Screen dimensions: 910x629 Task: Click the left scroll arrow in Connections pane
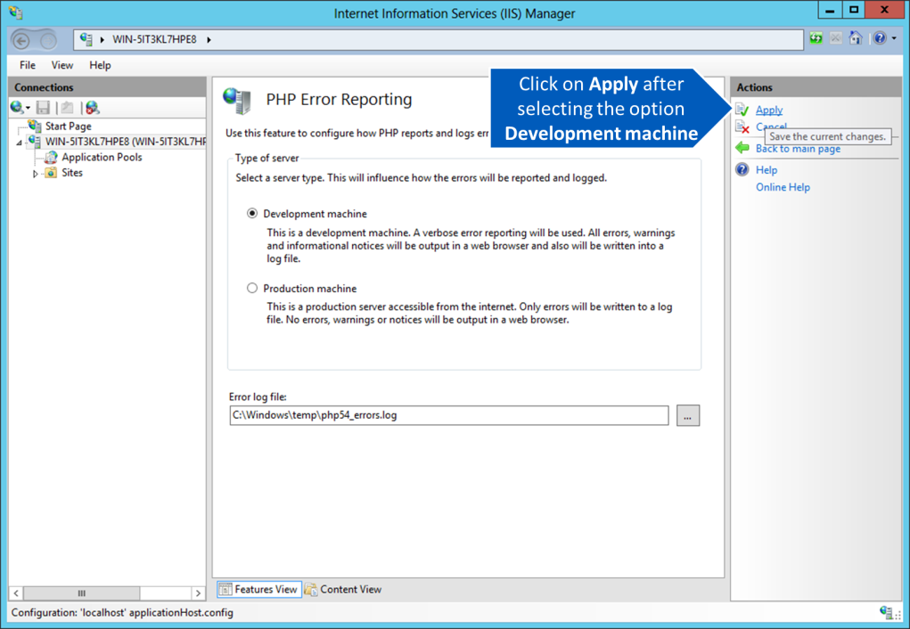click(16, 593)
